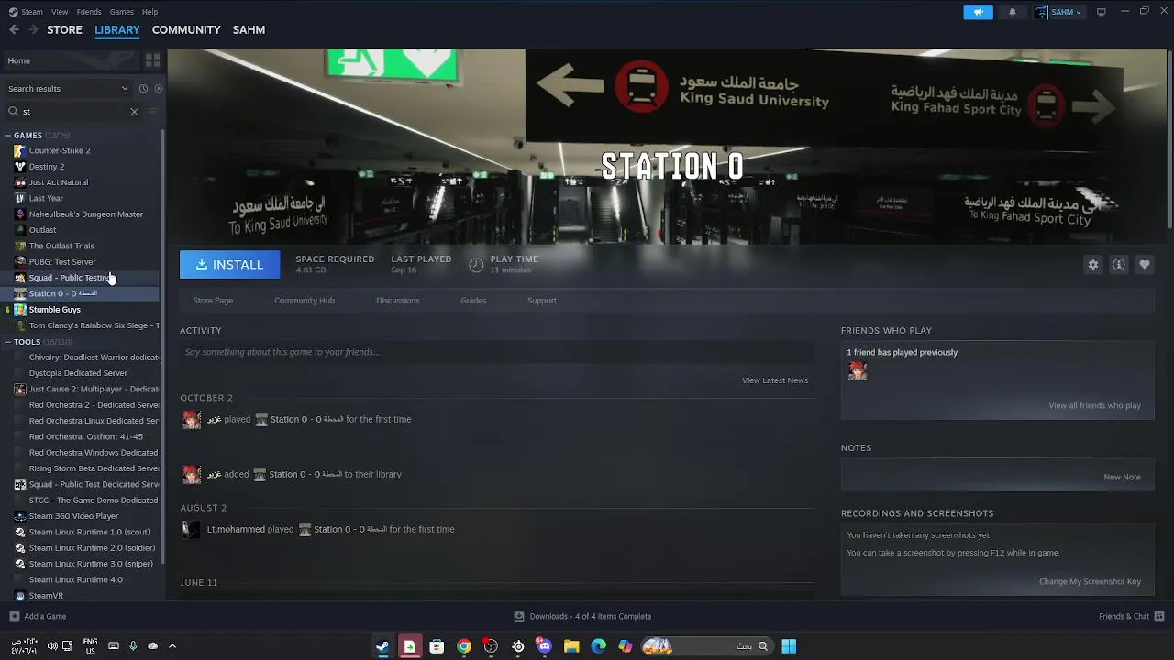This screenshot has height=660, width=1174.
Task: Select Last Year in library list
Action: pyautogui.click(x=46, y=198)
